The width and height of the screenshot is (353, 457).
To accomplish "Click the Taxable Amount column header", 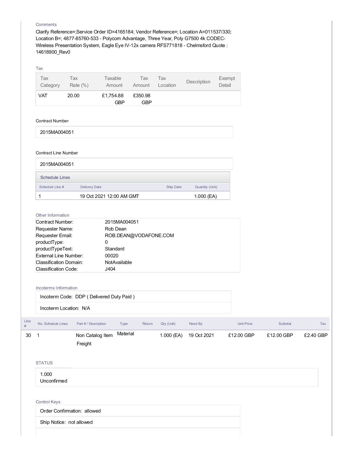I will pos(113,82).
